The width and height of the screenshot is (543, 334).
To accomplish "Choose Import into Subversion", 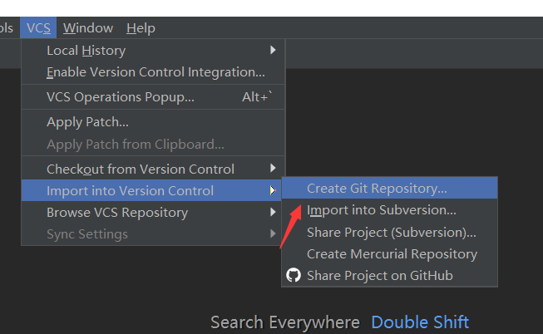I will (381, 210).
